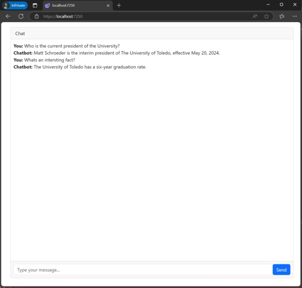Click the browser back arrow
Screen dimensions: 302x288
coord(8,17)
